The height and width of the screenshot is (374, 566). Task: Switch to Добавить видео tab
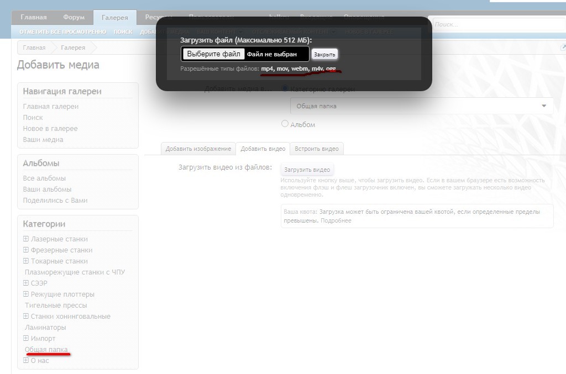tap(263, 149)
